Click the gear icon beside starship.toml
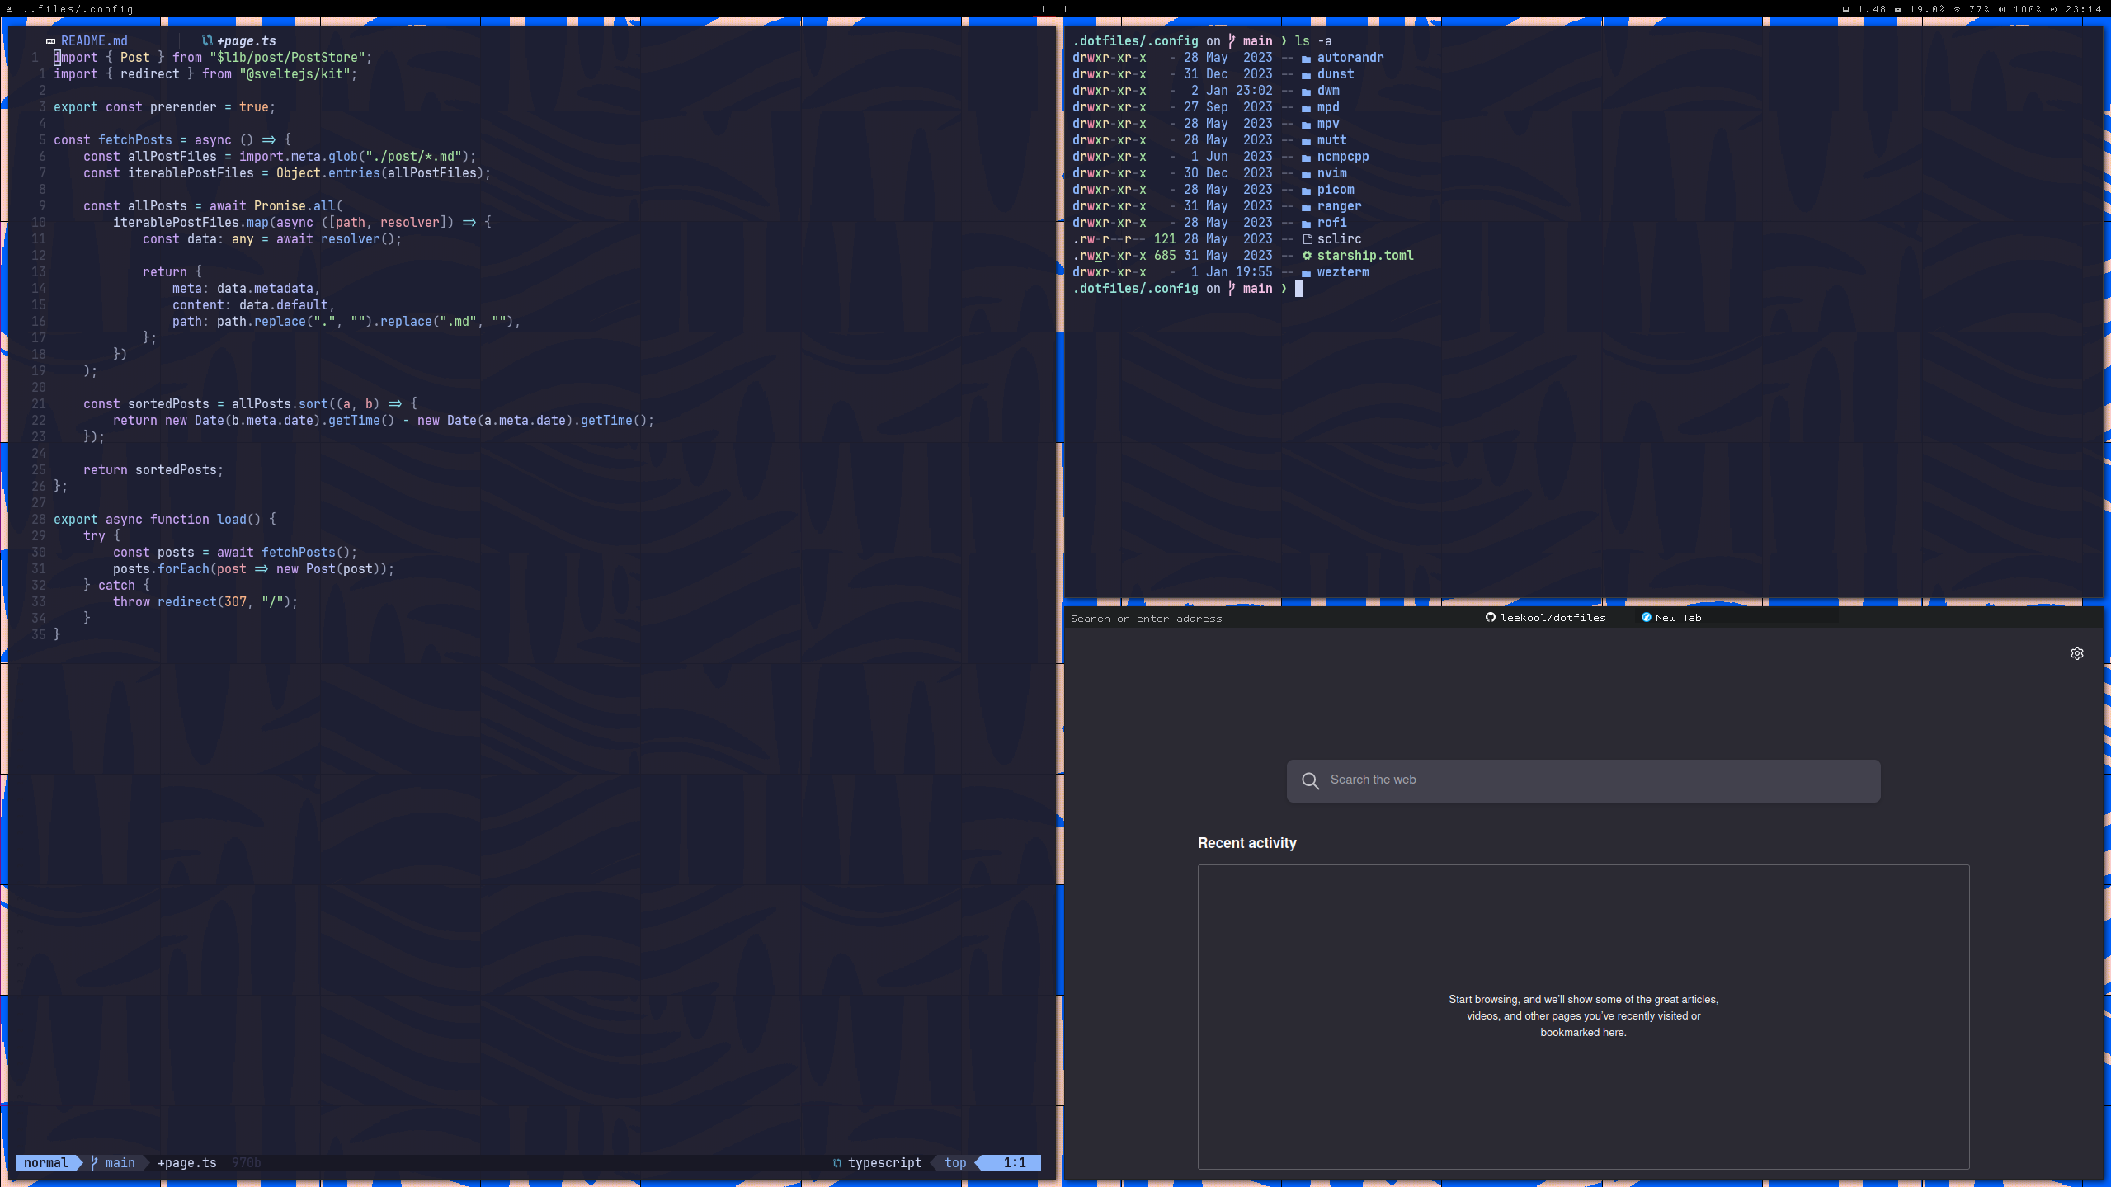Screen dimensions: 2111x1187 (1307, 256)
